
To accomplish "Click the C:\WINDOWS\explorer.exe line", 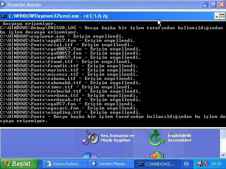I will click(62, 36).
